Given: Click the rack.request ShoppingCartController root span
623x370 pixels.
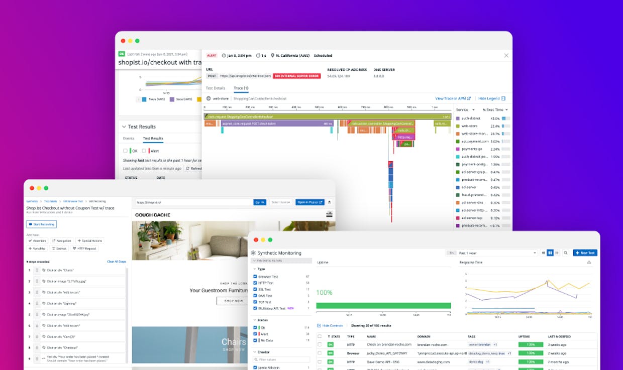Looking at the screenshot, I should click(328, 116).
